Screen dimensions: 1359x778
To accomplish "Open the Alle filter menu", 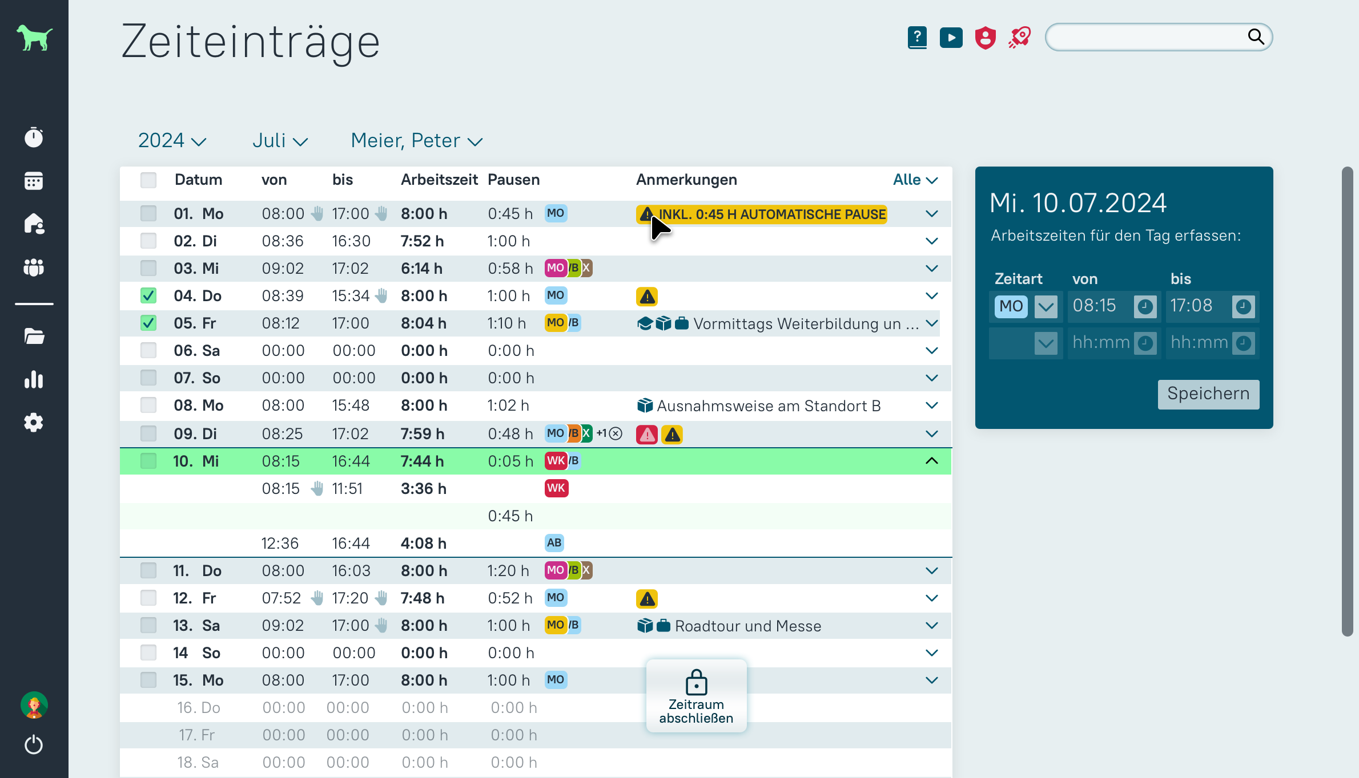I will [915, 180].
